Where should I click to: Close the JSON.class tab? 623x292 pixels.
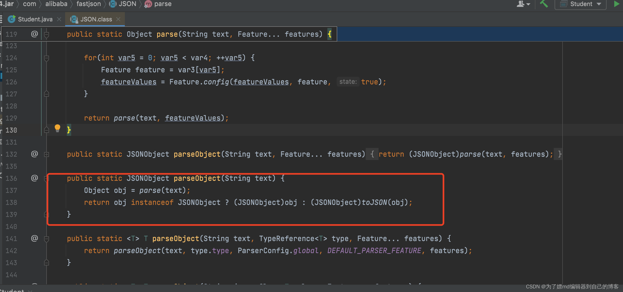pos(118,19)
